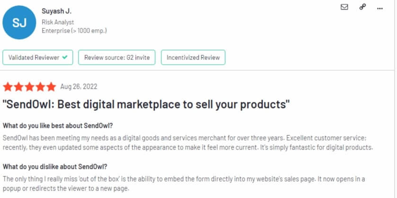397x198 pixels.
Task: Open the review title about SendOwl
Action: [146, 105]
